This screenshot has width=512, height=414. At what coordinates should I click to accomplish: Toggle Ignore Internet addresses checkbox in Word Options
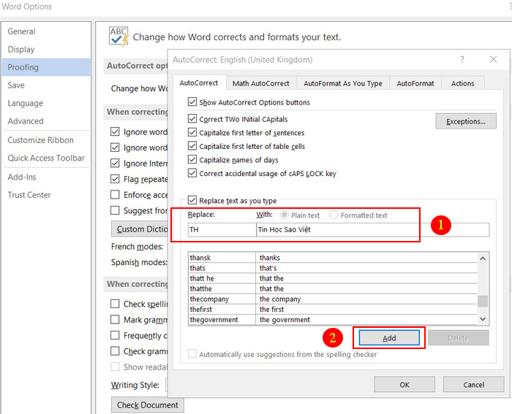click(115, 163)
